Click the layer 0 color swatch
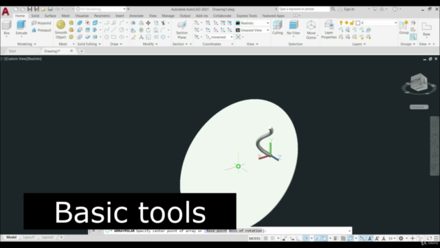This screenshot has height=248, width=440. [x=357, y=23]
